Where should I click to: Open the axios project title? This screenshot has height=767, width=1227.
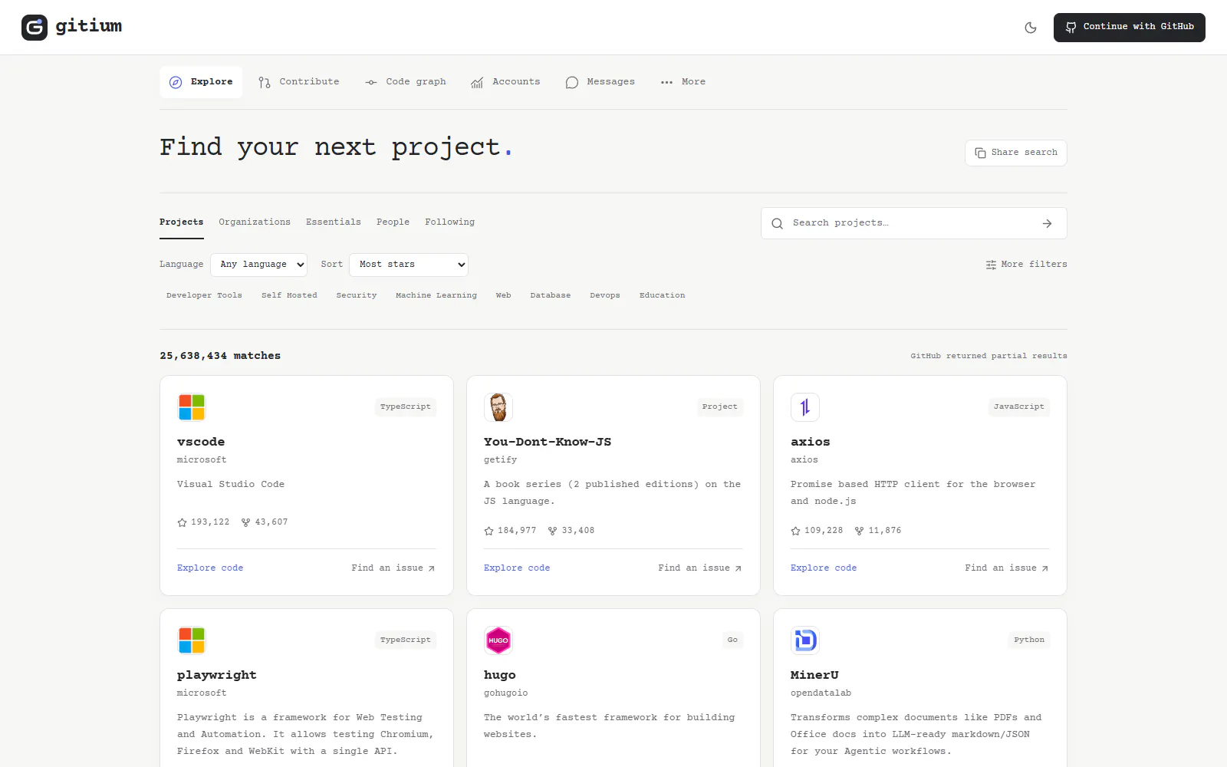(811, 442)
